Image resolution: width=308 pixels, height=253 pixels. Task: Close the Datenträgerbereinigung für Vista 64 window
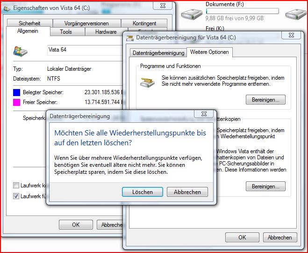point(291,35)
